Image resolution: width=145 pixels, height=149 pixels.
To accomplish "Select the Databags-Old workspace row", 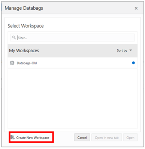I will click(x=73, y=63).
